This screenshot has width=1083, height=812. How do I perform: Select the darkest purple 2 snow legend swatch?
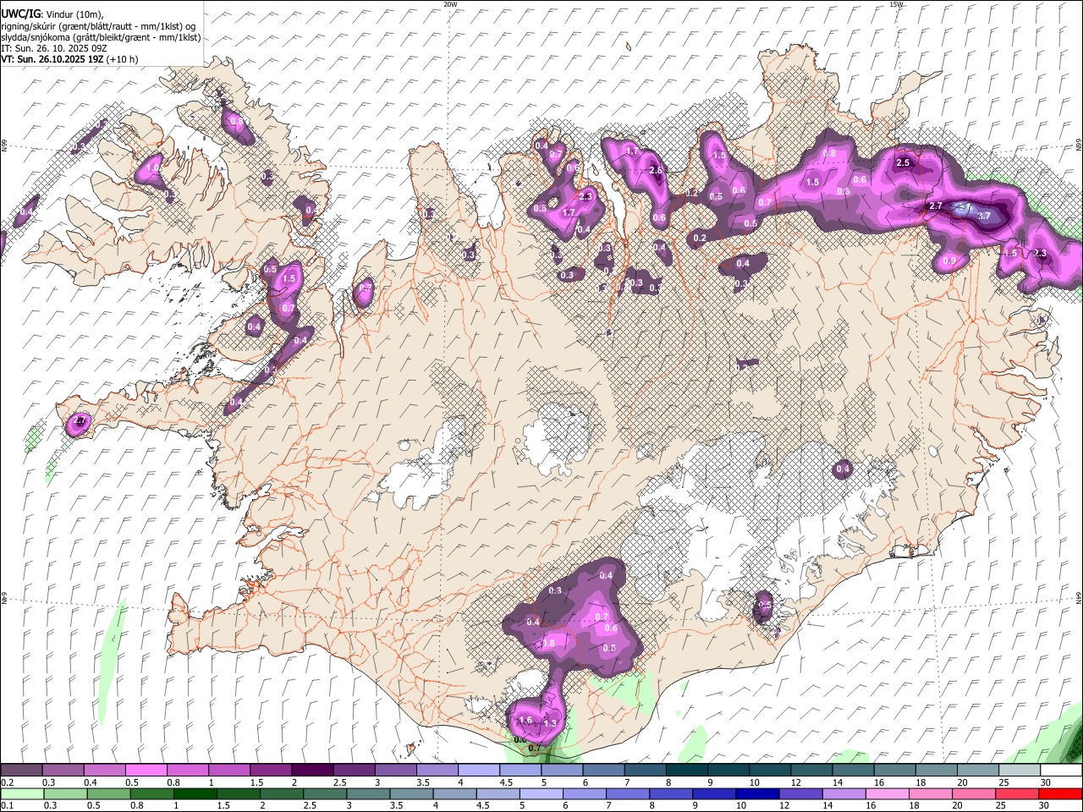coord(312,771)
